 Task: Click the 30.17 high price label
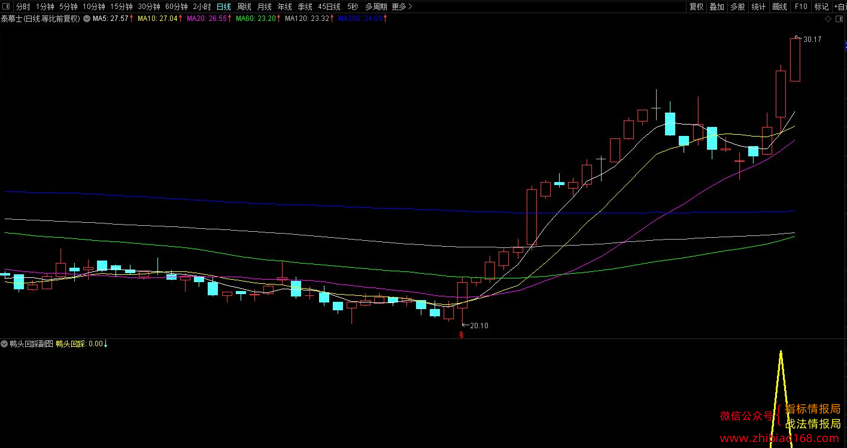[x=812, y=40]
